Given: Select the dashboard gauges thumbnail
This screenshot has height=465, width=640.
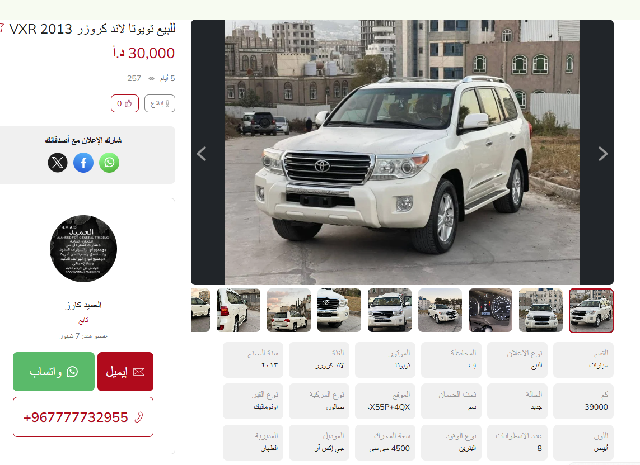Looking at the screenshot, I should tap(490, 310).
